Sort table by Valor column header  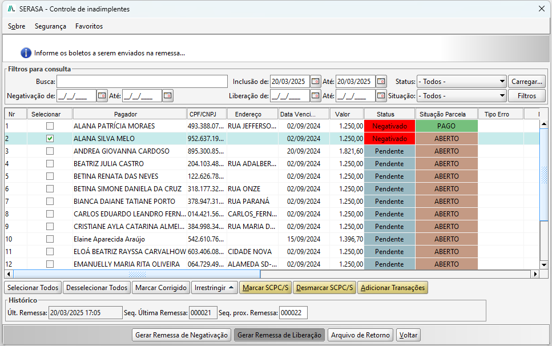pyautogui.click(x=346, y=114)
